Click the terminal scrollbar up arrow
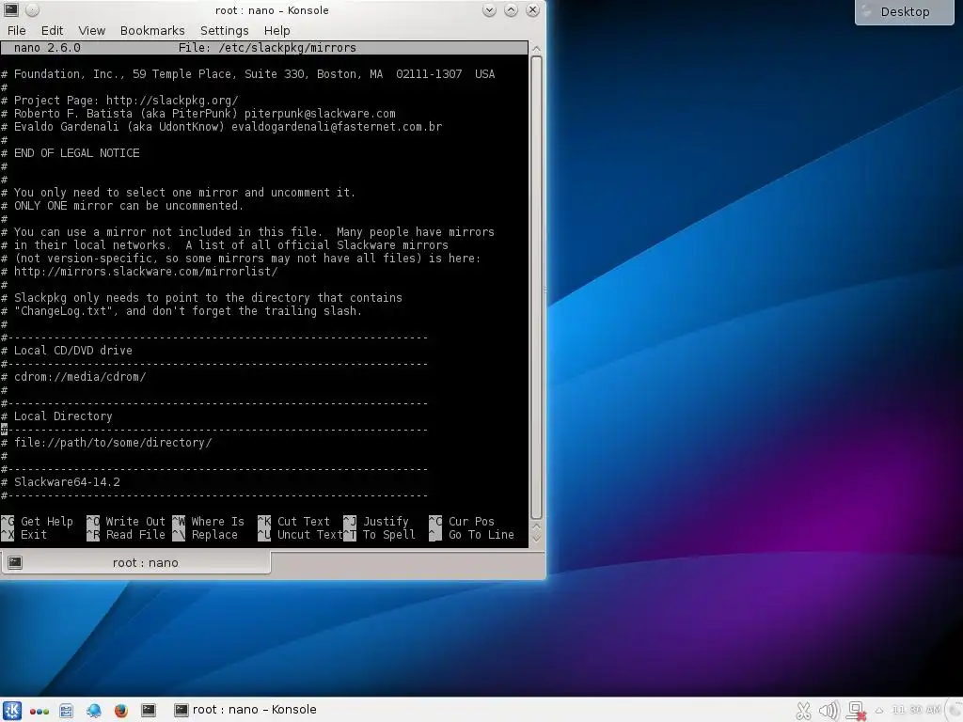Screen dimensions: 963x722 (x=536, y=49)
